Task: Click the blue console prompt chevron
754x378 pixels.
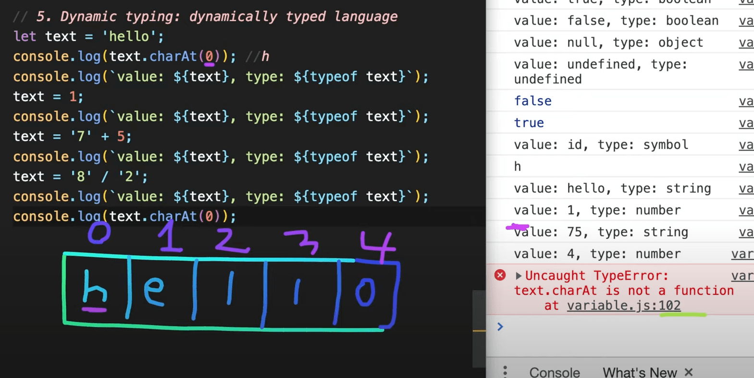Action: (x=500, y=327)
